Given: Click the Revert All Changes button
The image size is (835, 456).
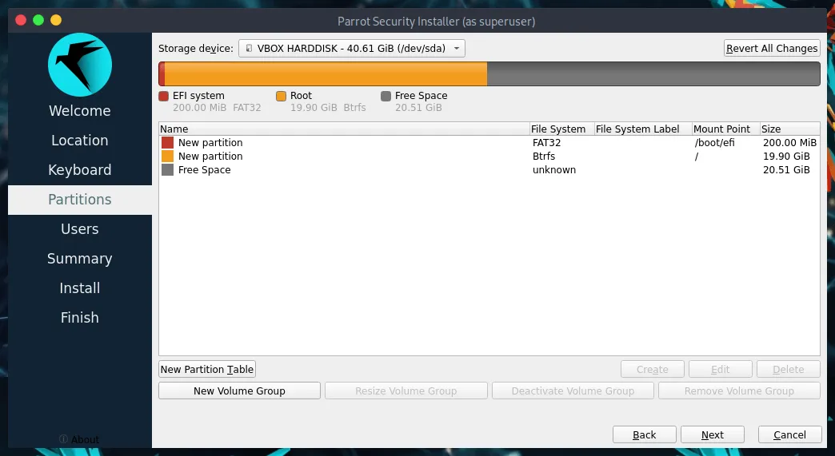Looking at the screenshot, I should (x=772, y=49).
